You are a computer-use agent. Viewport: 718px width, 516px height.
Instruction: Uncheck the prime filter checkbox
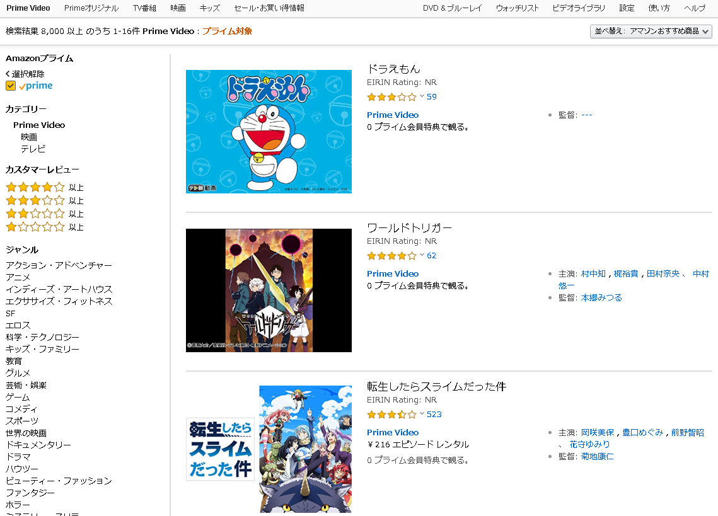click(x=11, y=86)
